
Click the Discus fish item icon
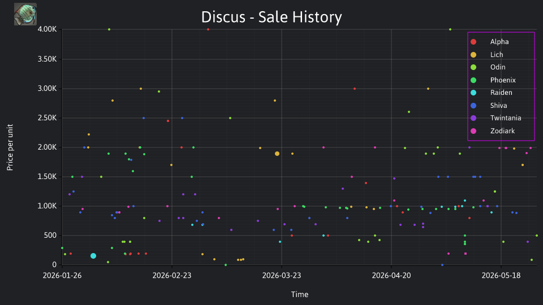(x=25, y=14)
